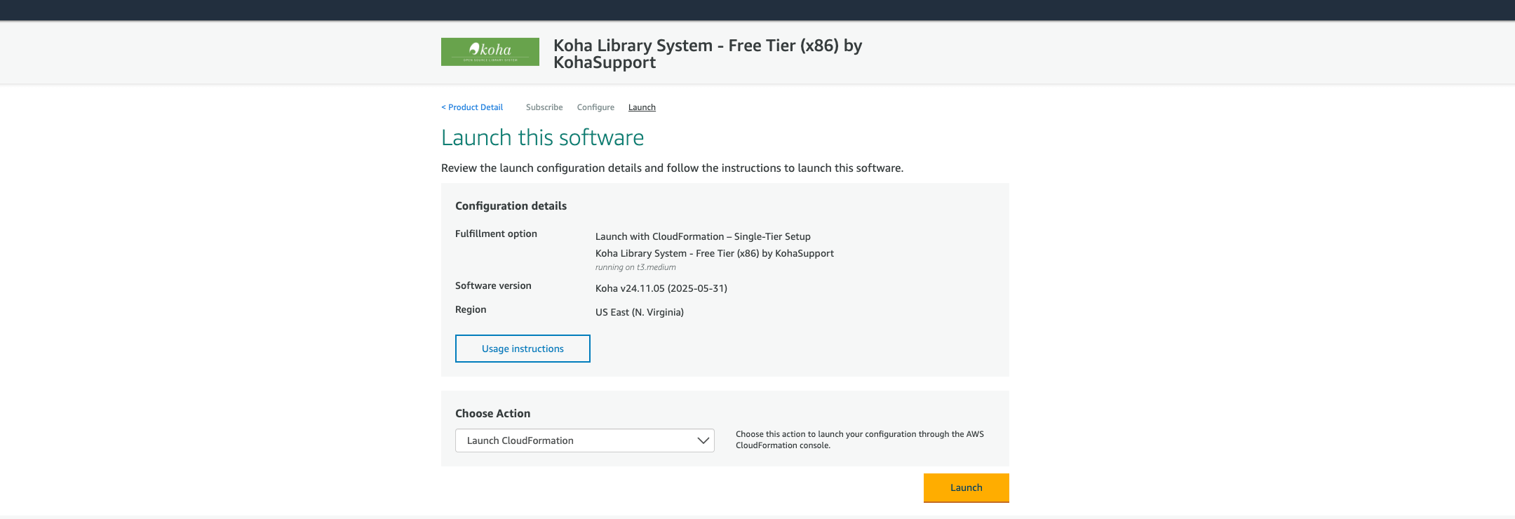Click the 'Fulfillment option' label

(496, 234)
